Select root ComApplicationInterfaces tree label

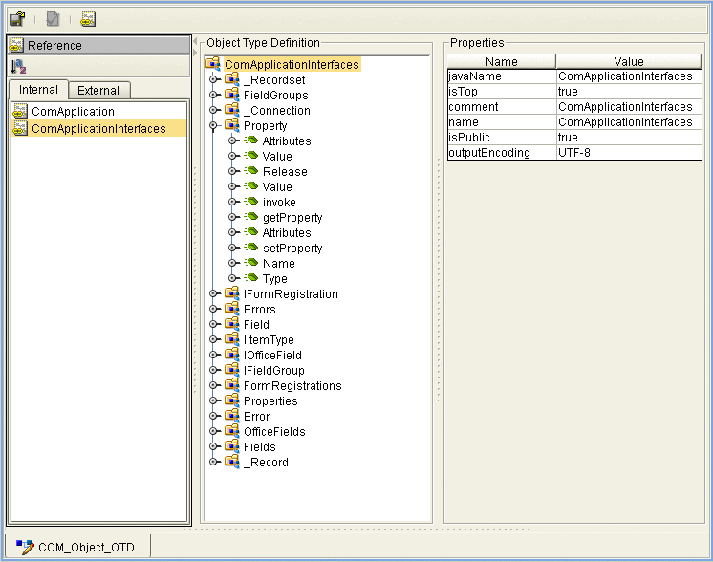[292, 65]
